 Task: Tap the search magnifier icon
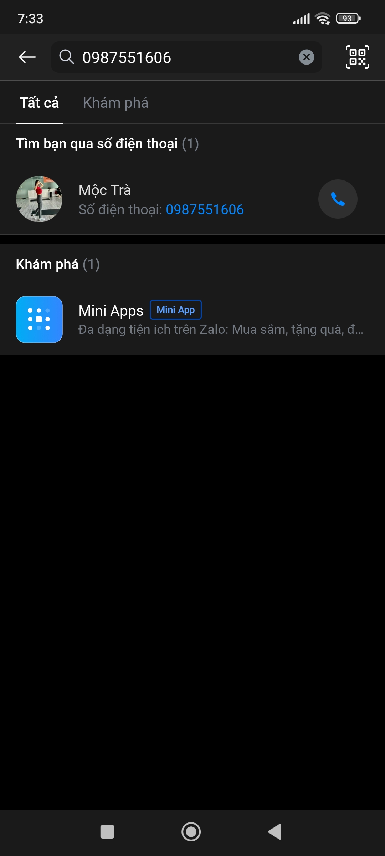(67, 57)
